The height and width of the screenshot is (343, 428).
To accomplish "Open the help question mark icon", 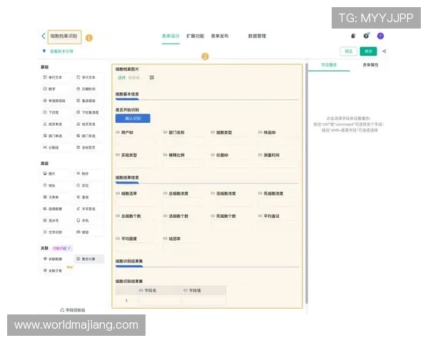I will click(366, 36).
